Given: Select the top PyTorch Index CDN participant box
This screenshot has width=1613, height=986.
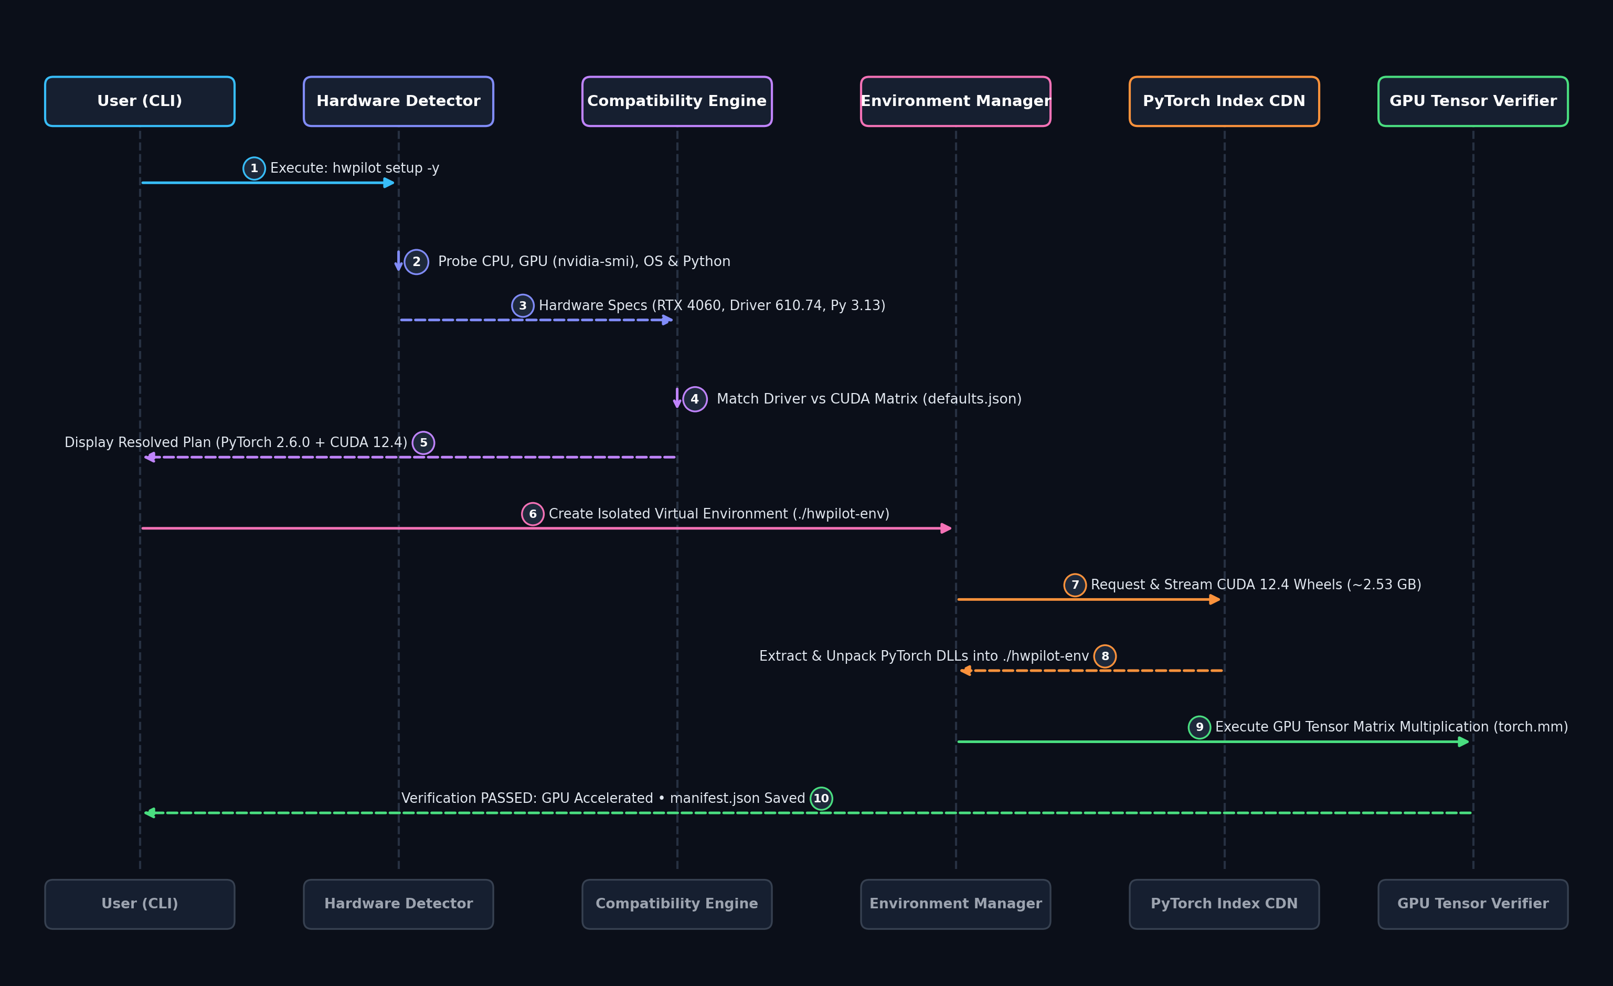Looking at the screenshot, I should [x=1224, y=101].
